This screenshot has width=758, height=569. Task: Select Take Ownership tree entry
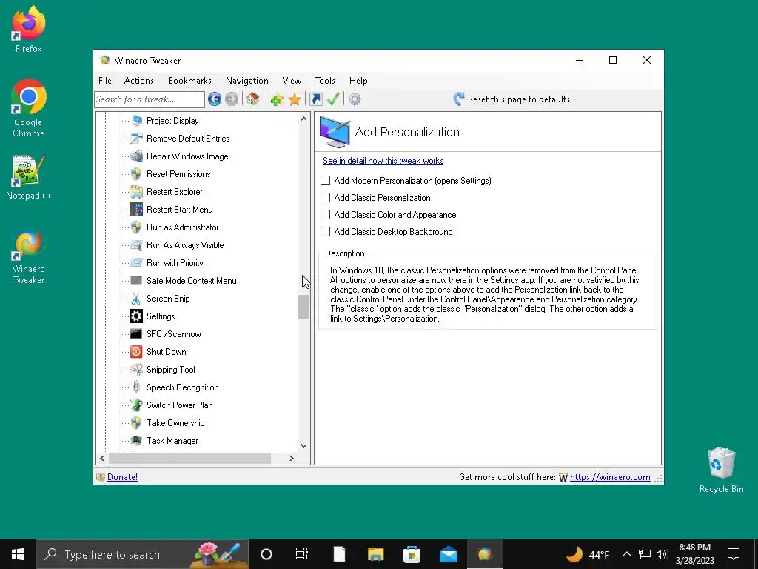175,423
